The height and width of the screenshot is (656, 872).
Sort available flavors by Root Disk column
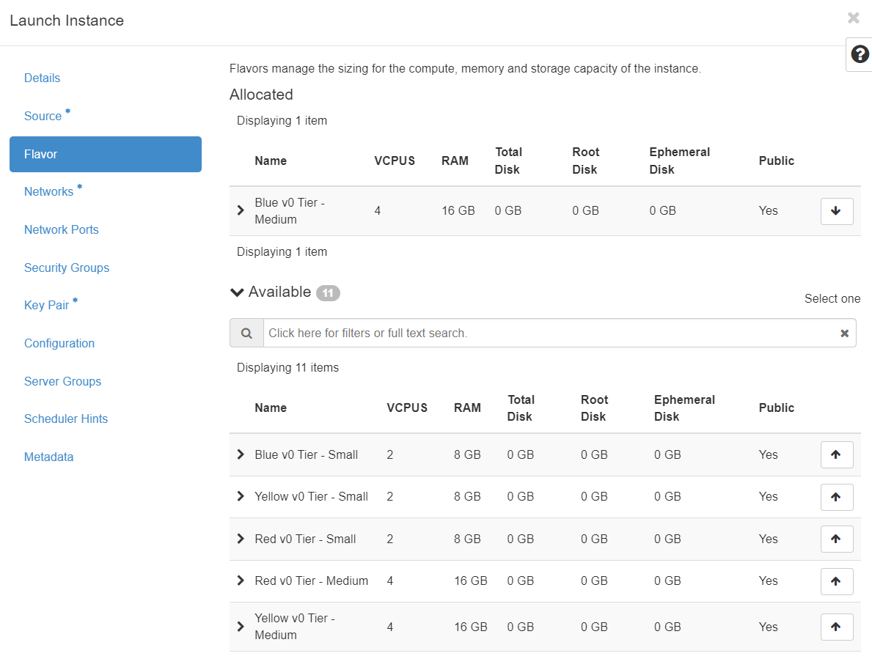(594, 408)
